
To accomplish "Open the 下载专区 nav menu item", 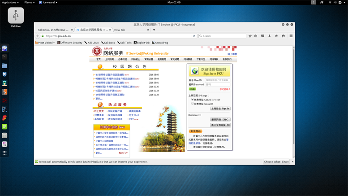I will point(201,59).
